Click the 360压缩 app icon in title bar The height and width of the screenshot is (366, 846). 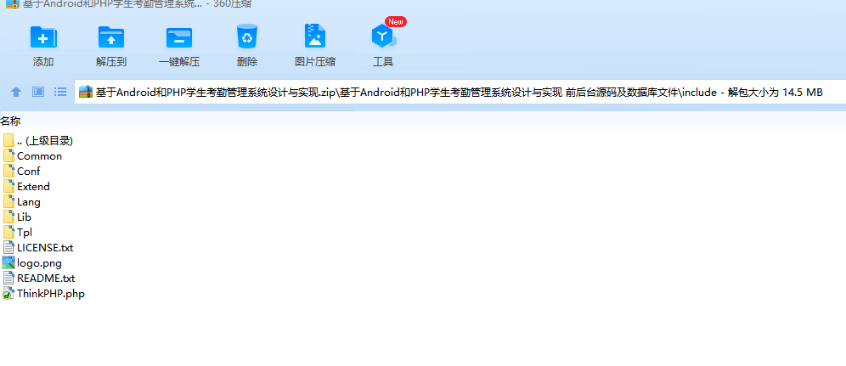13,3
